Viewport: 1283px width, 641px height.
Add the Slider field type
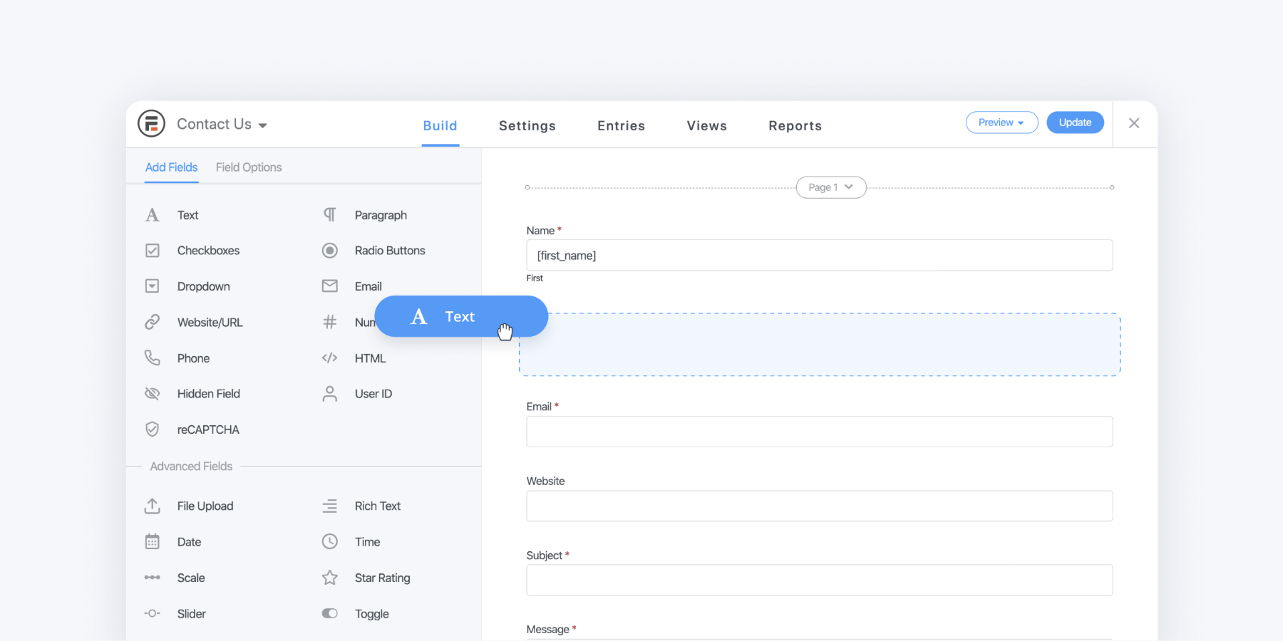[x=191, y=614]
